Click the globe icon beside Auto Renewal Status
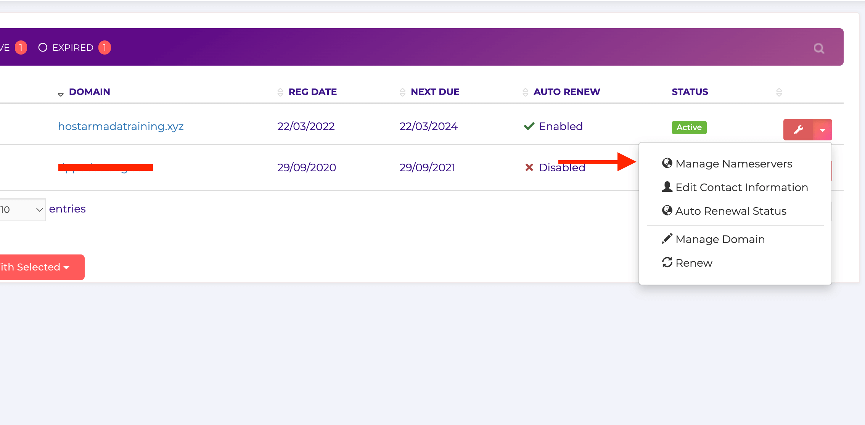The width and height of the screenshot is (865, 425). (x=667, y=211)
